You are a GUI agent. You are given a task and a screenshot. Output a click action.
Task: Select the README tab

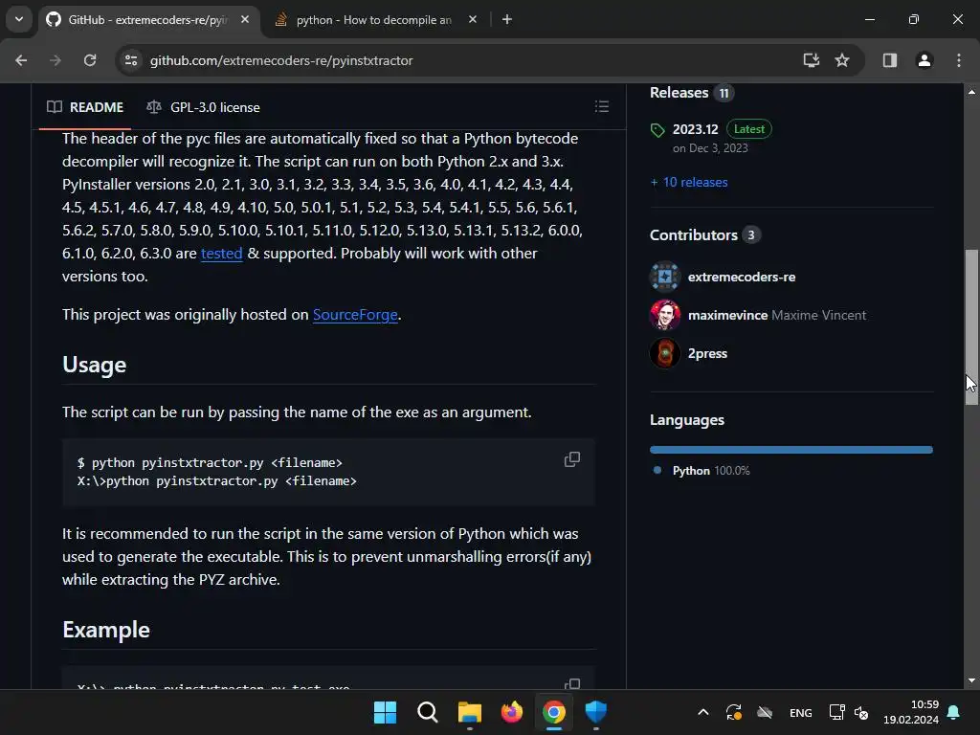(85, 107)
